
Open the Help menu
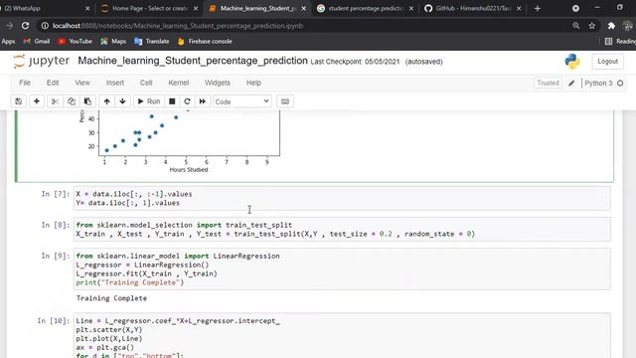point(253,83)
